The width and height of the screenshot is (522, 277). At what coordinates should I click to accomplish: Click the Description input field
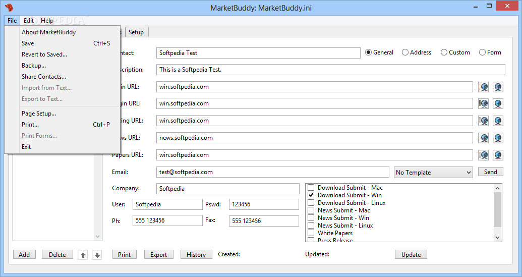[330, 70]
